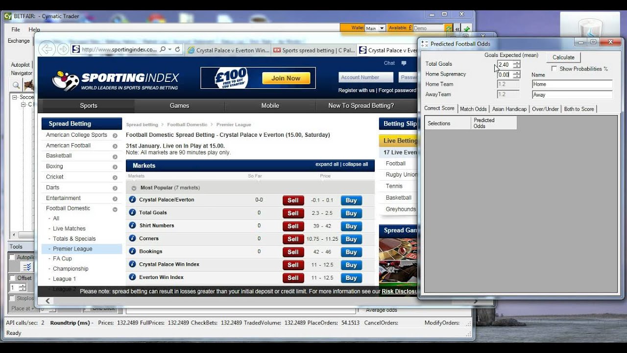Decrease the Home Supremacy spinner value
The height and width of the screenshot is (353, 627).
click(x=516, y=76)
